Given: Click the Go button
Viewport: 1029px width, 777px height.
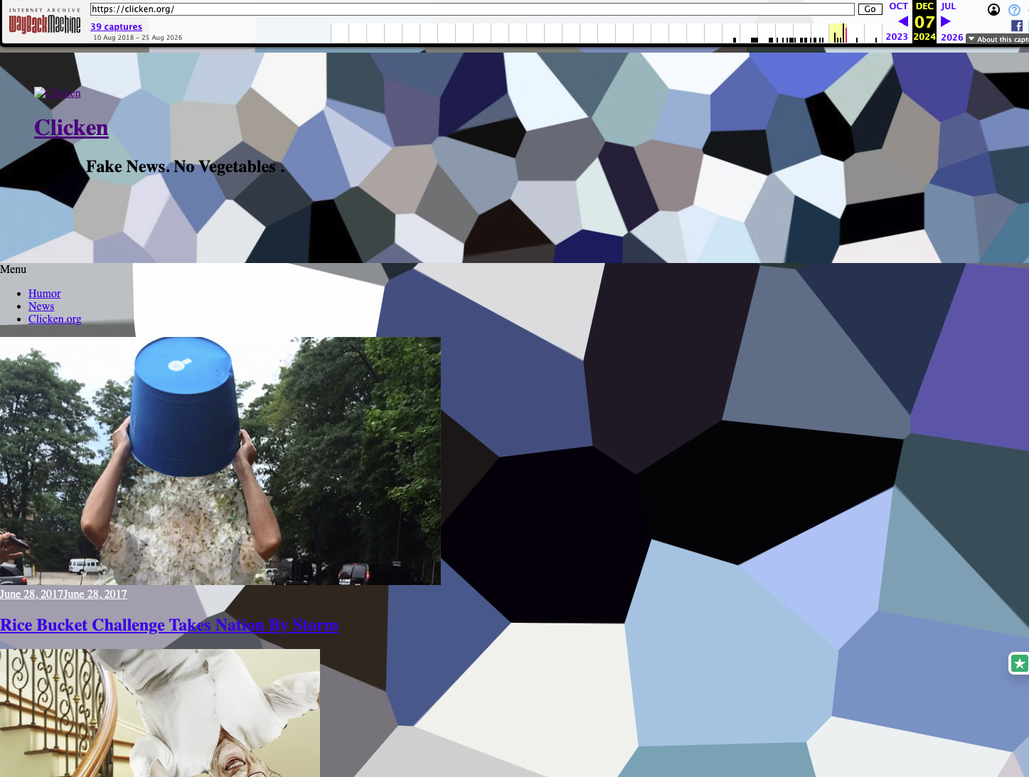Looking at the screenshot, I should (870, 9).
